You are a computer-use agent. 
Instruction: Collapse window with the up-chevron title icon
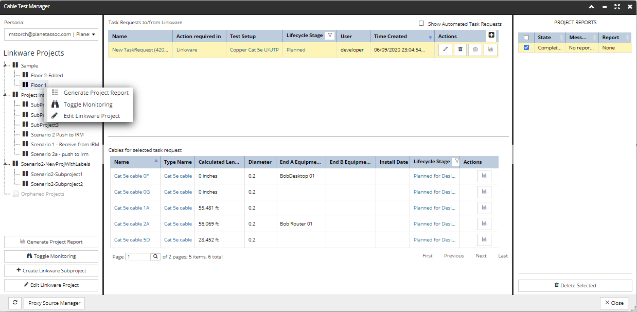pos(592,7)
